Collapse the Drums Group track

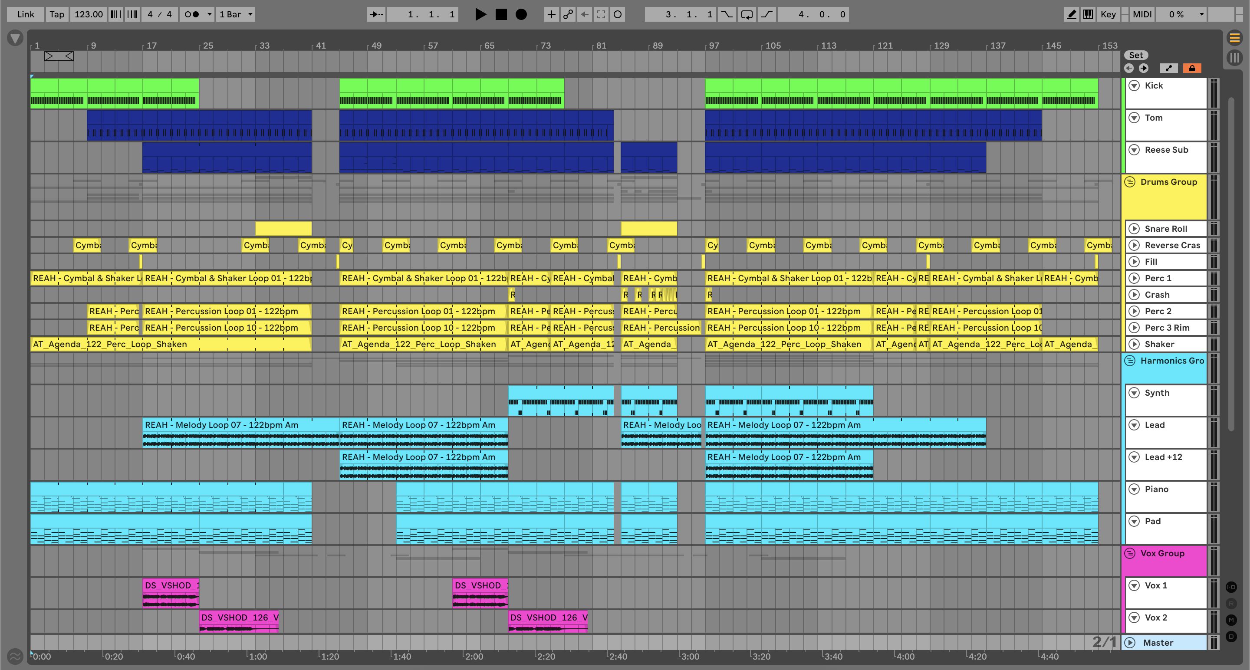point(1130,182)
